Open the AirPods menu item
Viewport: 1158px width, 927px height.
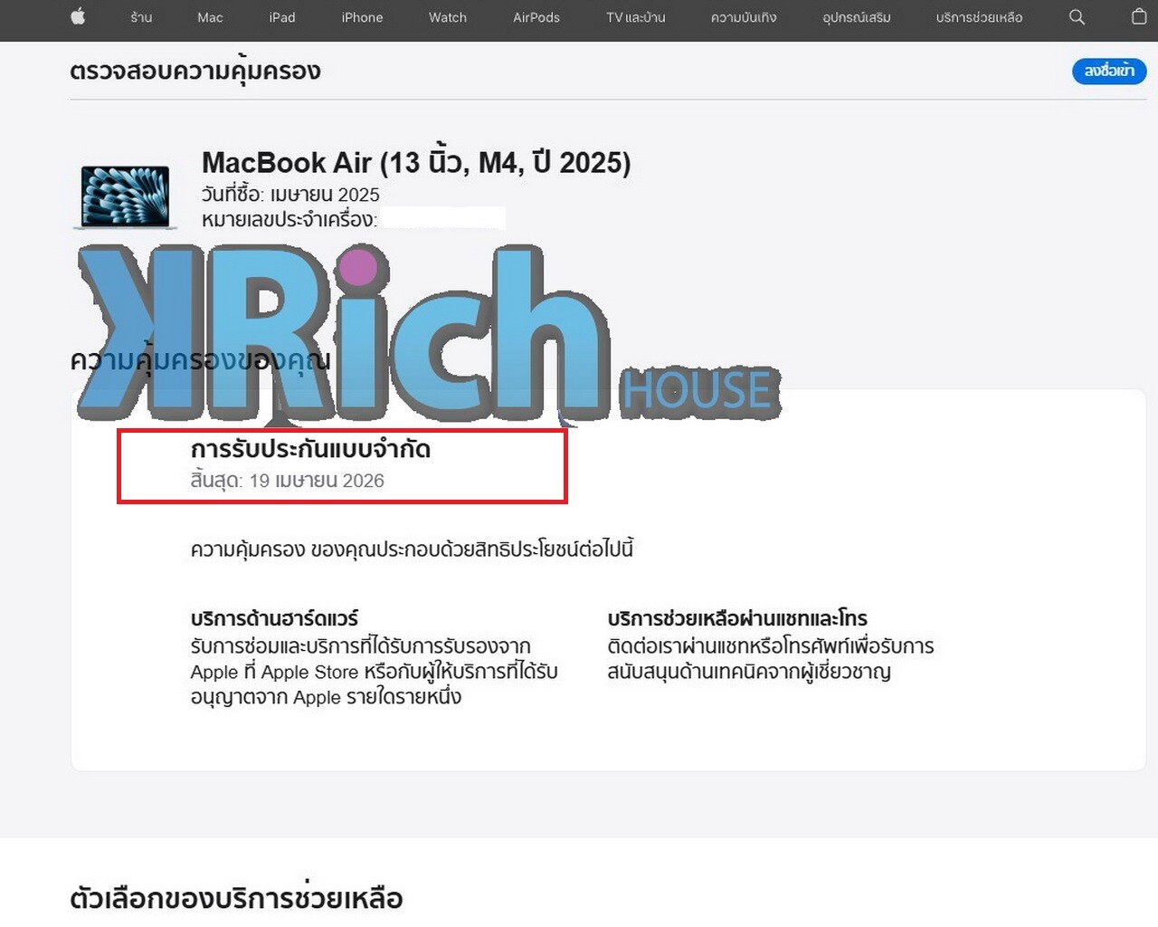click(536, 17)
